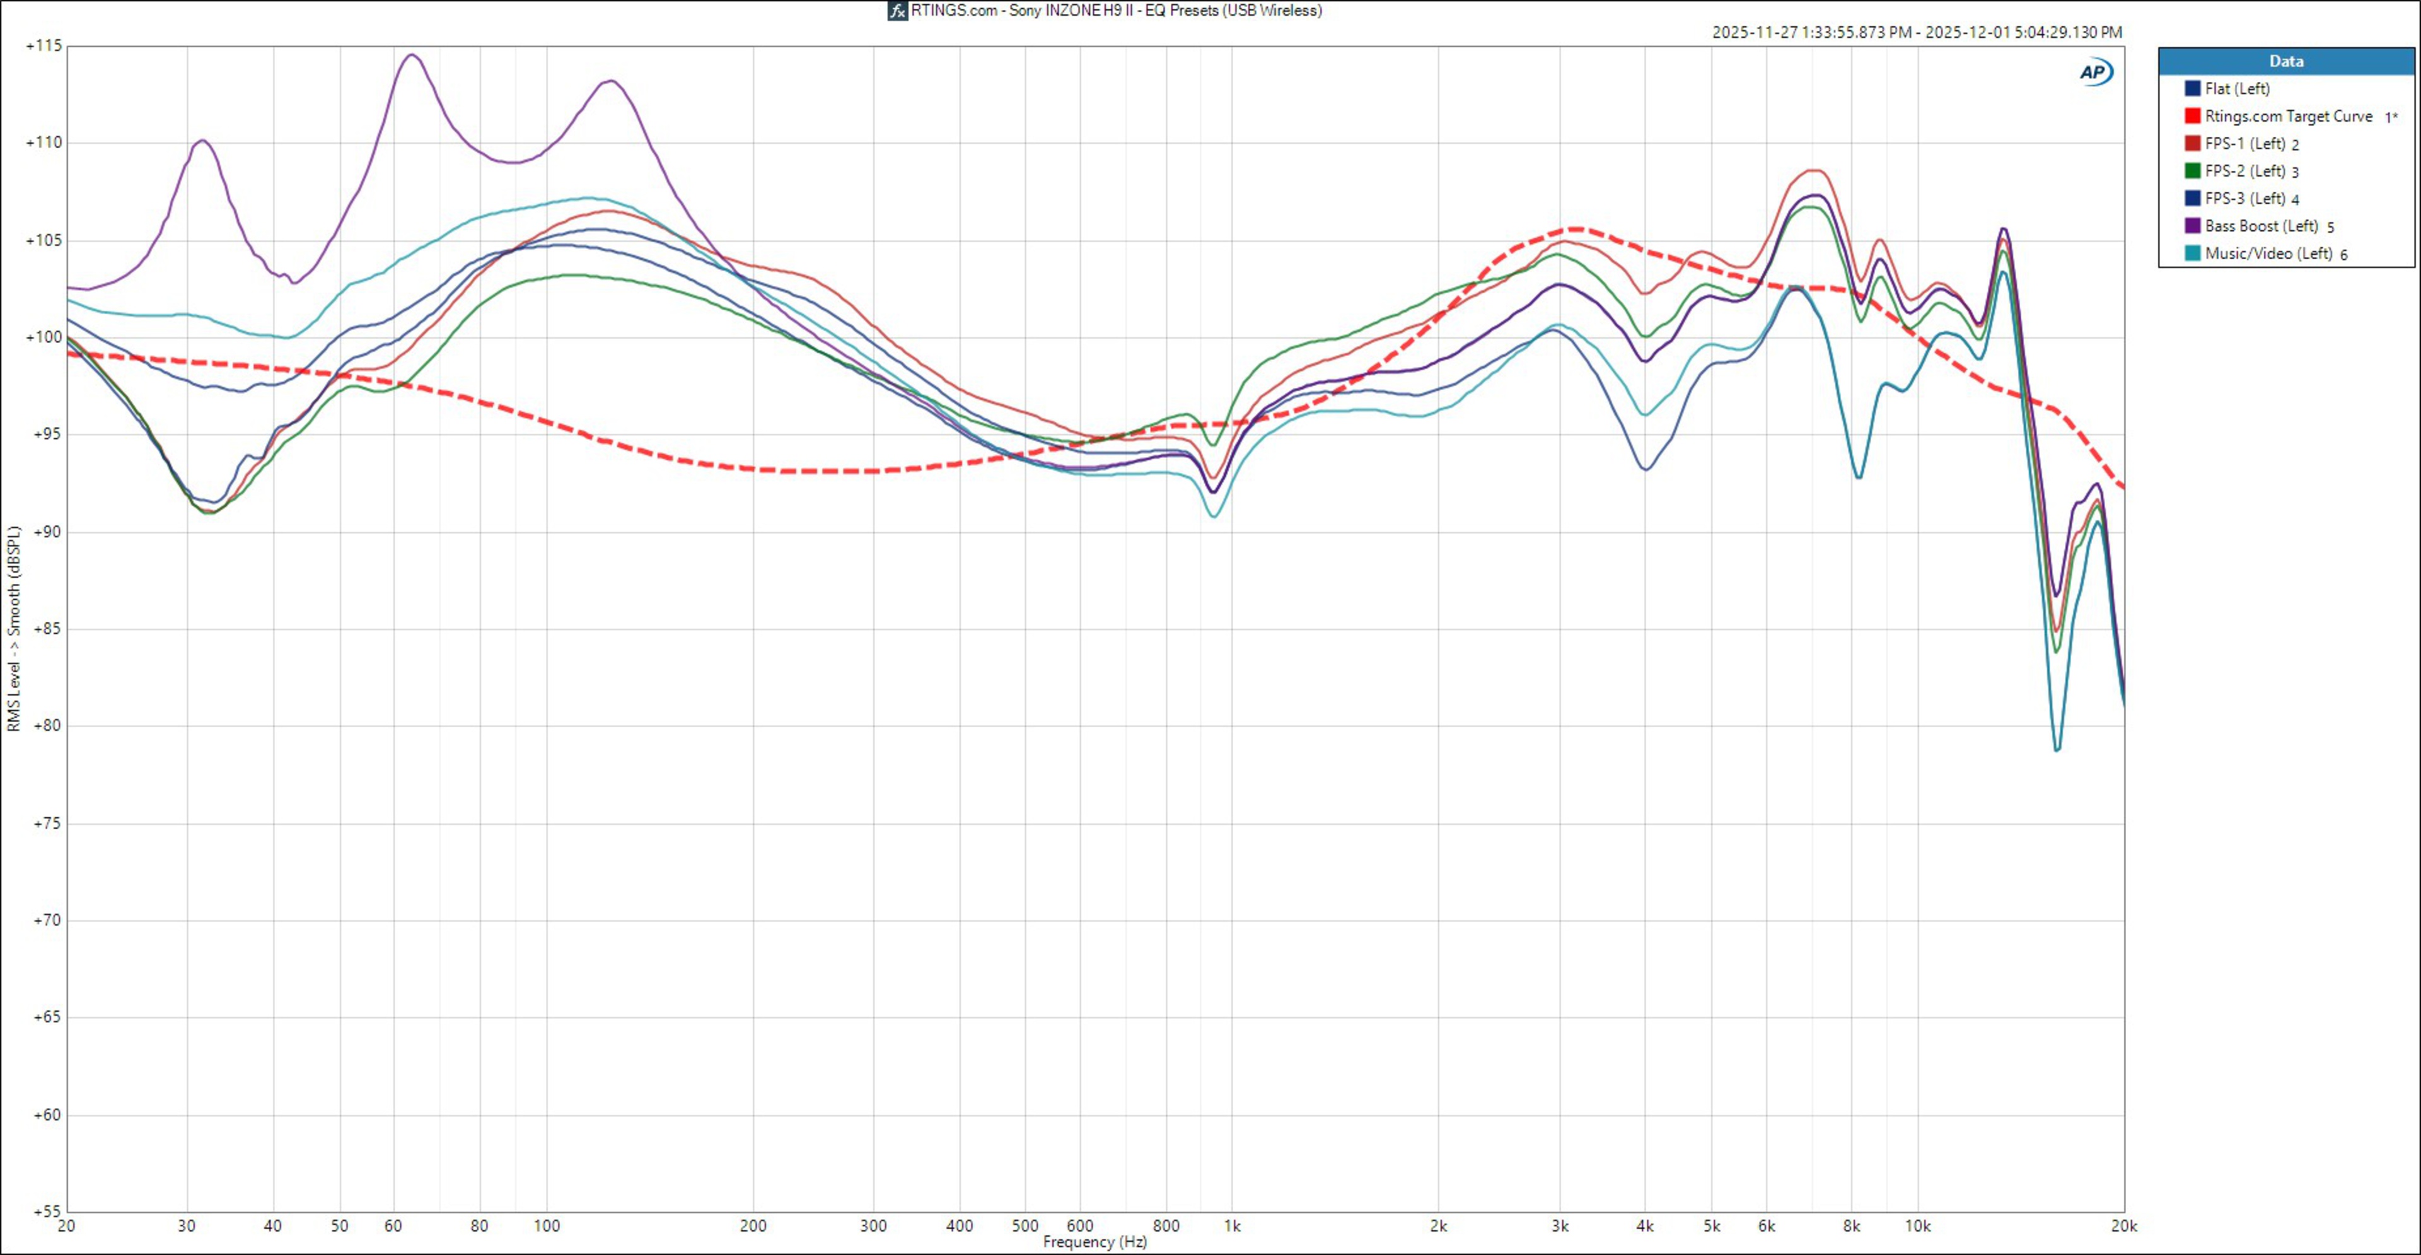Click the FPS-1 (Left) color swatch
The width and height of the screenshot is (2421, 1255).
(x=2193, y=144)
